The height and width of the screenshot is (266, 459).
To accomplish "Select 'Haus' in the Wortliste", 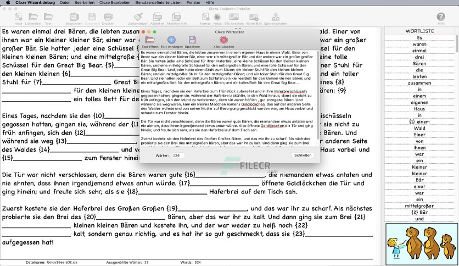I will [419, 109].
